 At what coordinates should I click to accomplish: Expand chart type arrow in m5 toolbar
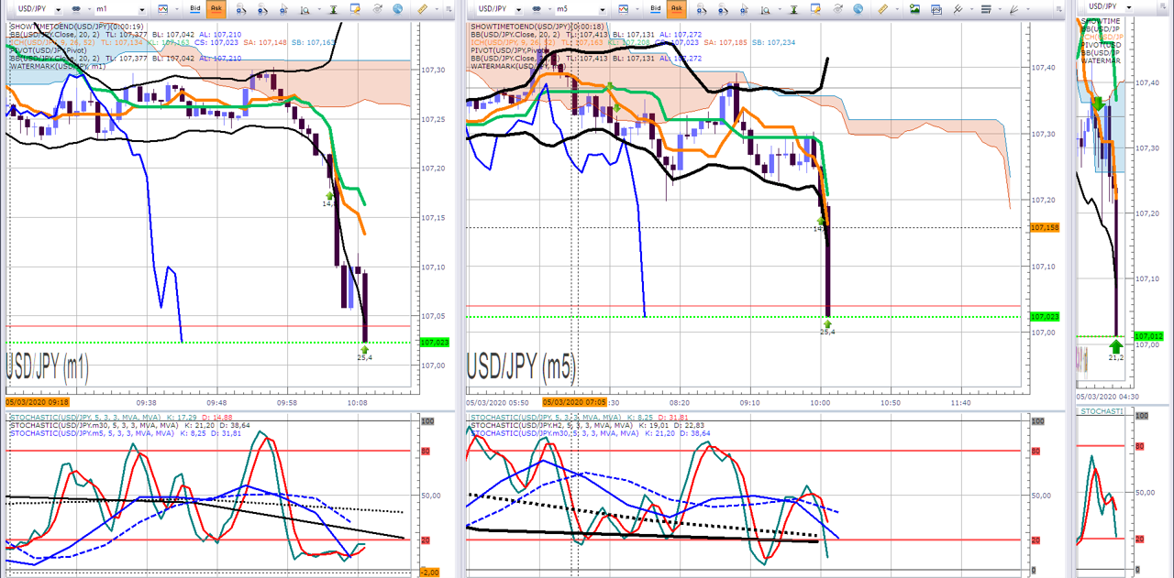point(637,9)
